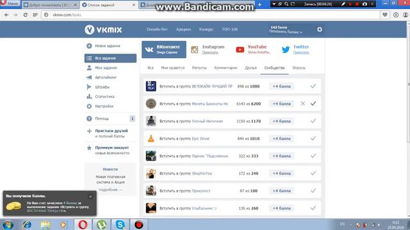
Task: Click the YouTube icon
Action: click(240, 50)
